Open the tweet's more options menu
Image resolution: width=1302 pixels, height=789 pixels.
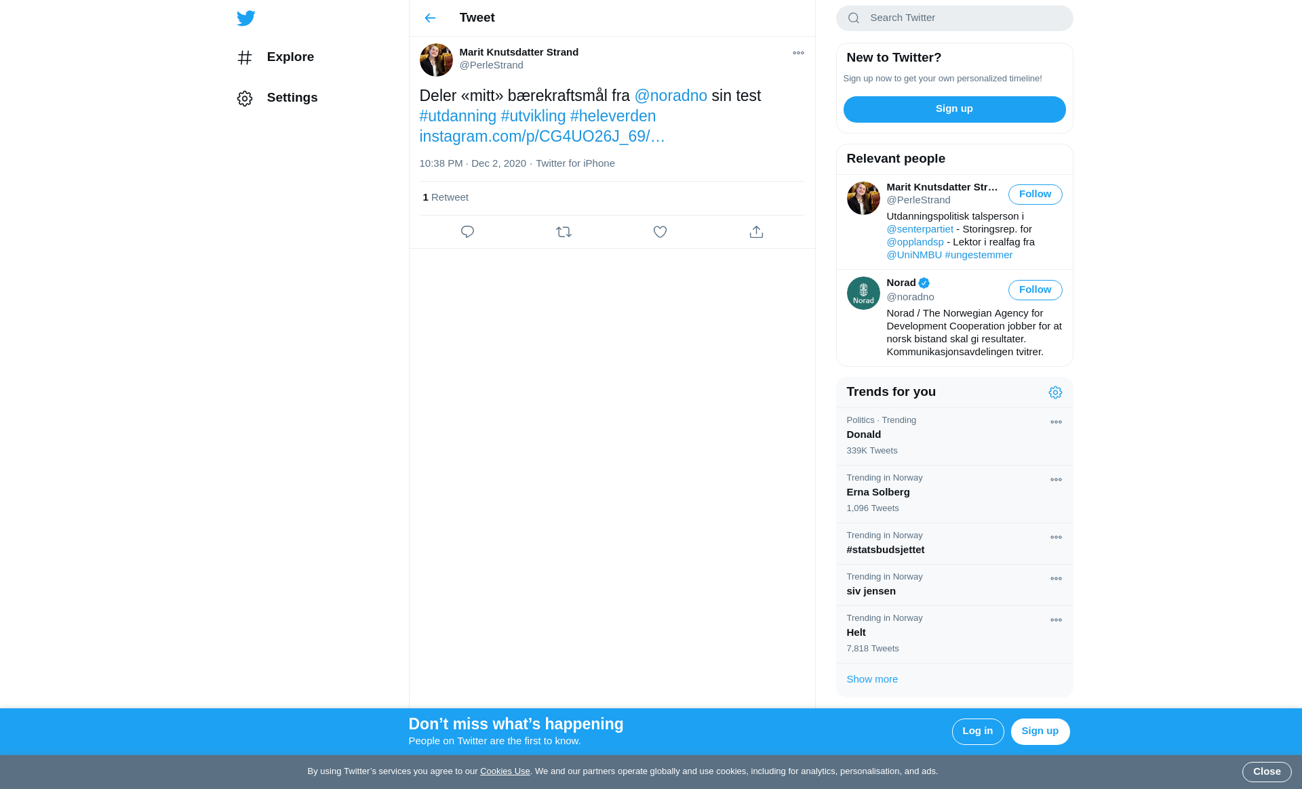pos(798,53)
